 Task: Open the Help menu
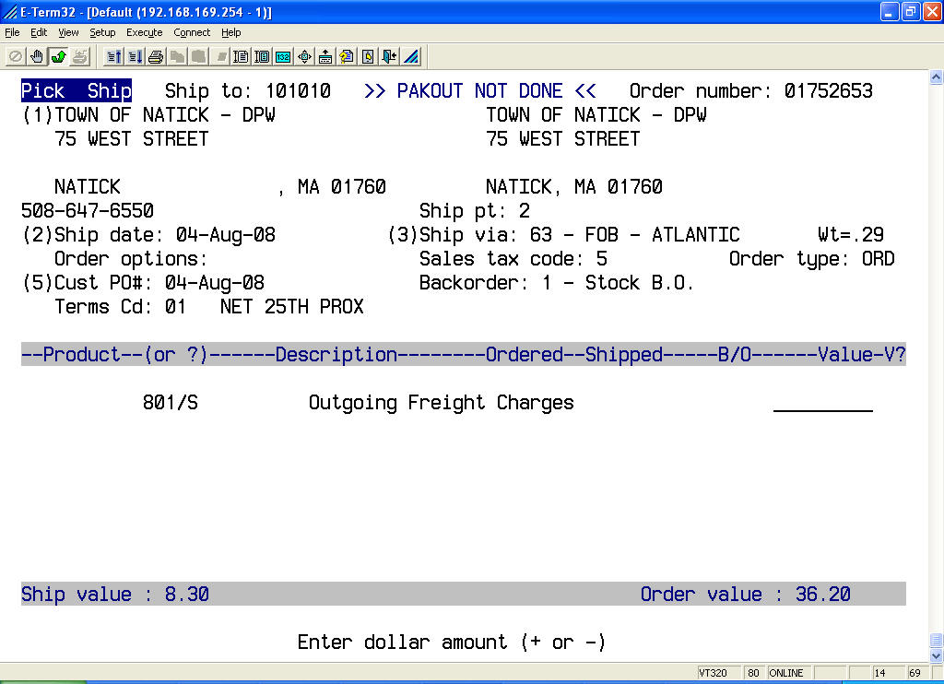[x=230, y=32]
